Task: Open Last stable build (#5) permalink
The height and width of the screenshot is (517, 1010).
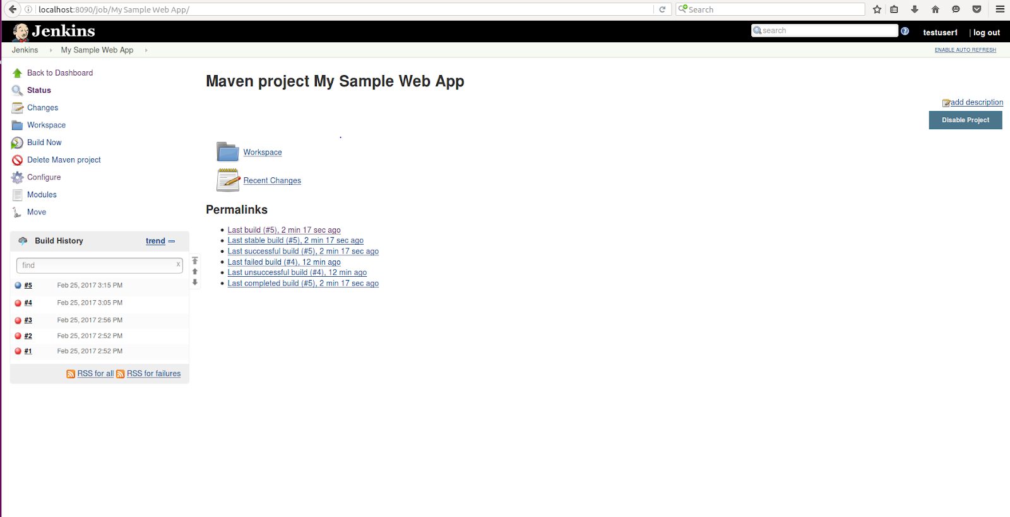Action: click(x=295, y=240)
